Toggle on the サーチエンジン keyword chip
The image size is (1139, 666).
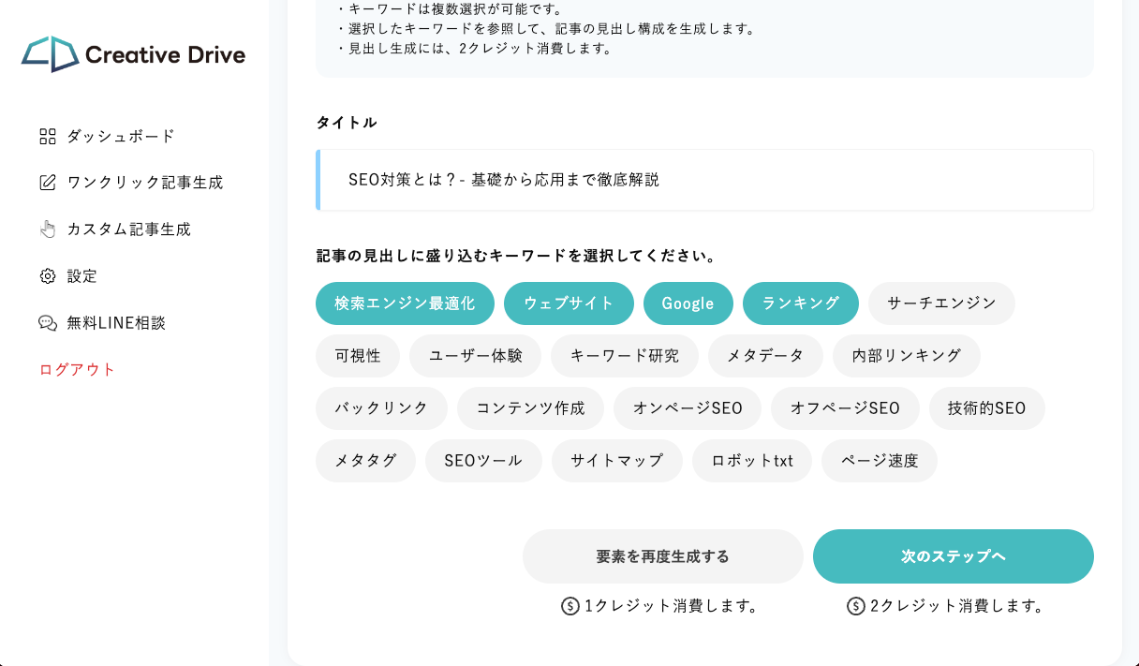tap(941, 303)
